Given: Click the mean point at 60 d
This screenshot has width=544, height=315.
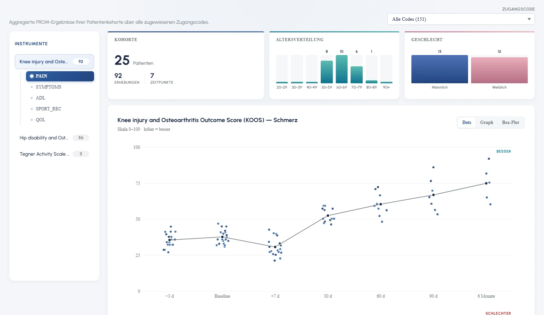Looking at the screenshot, I should coord(381,204).
